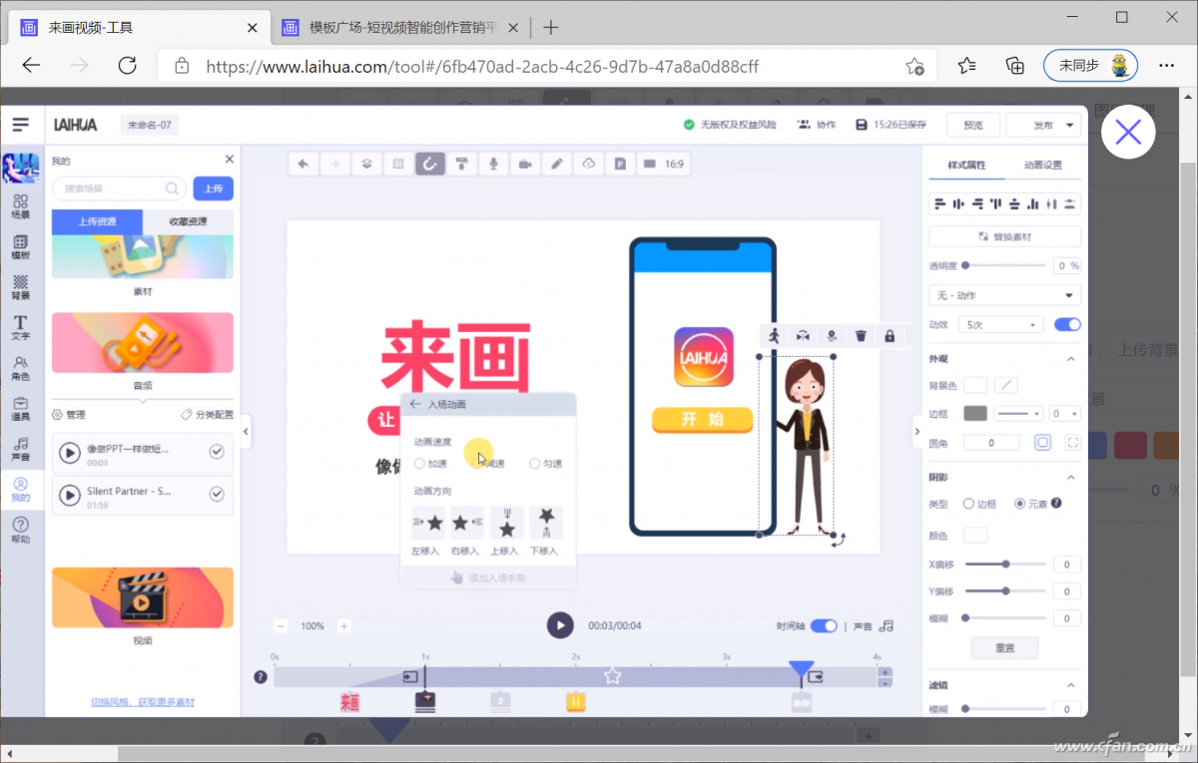1198x763 pixels.
Task: Click the undo arrow in canvas toolbar
Action: tap(302, 164)
